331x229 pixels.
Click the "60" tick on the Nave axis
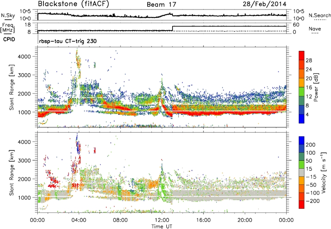[x=296, y=25]
